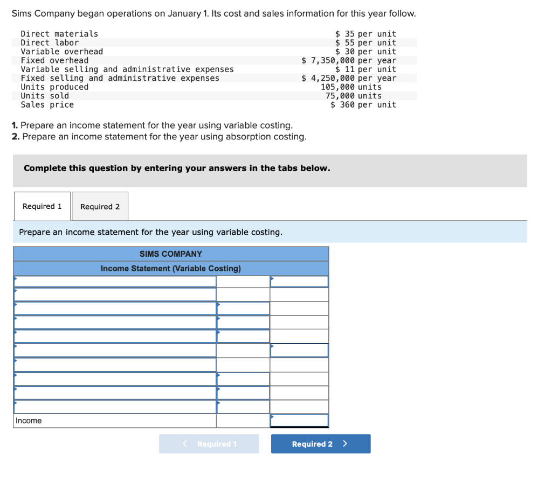Open eighth row label dropdown in statement
This screenshot has width=552, height=478.
click(x=115, y=379)
